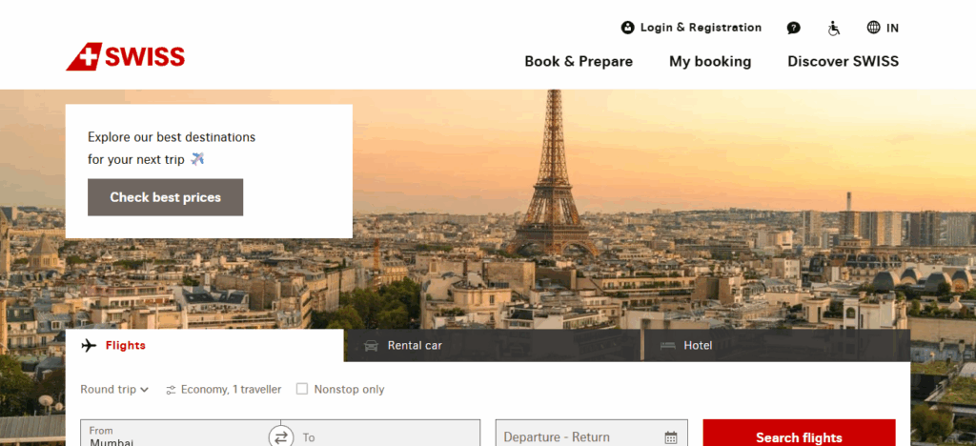
Task: Expand the Round trip dropdown
Action: (114, 389)
